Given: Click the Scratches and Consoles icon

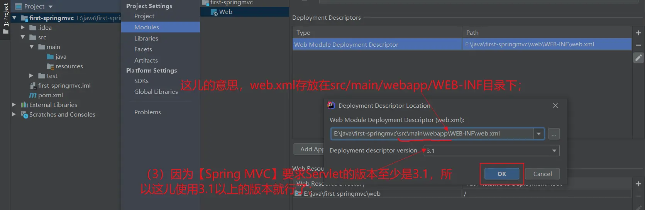Looking at the screenshot, I should [x=24, y=114].
